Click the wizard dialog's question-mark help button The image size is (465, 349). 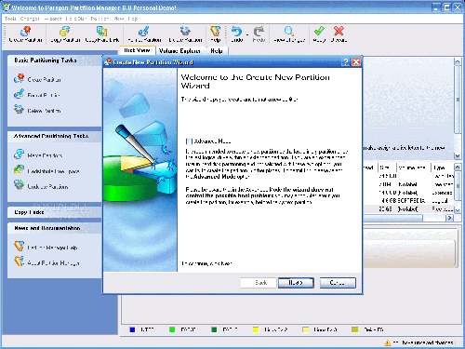346,62
